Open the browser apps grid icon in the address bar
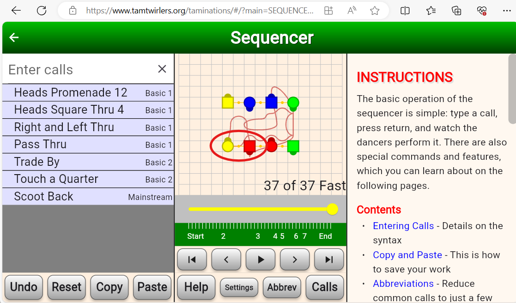 (x=328, y=11)
